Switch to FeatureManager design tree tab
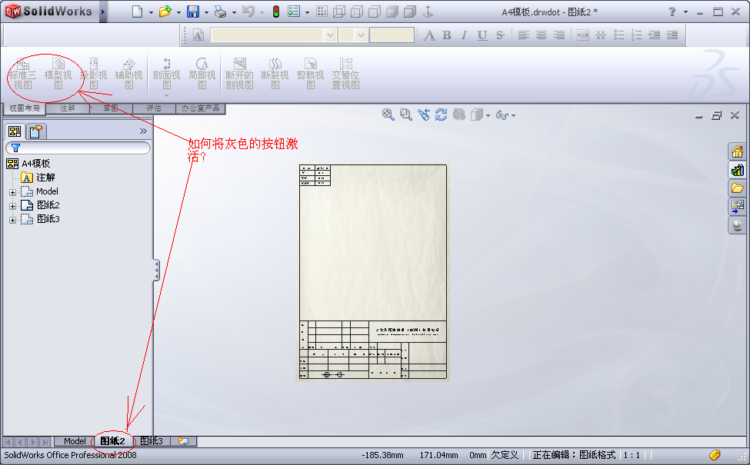This screenshot has width=750, height=465. (15, 131)
